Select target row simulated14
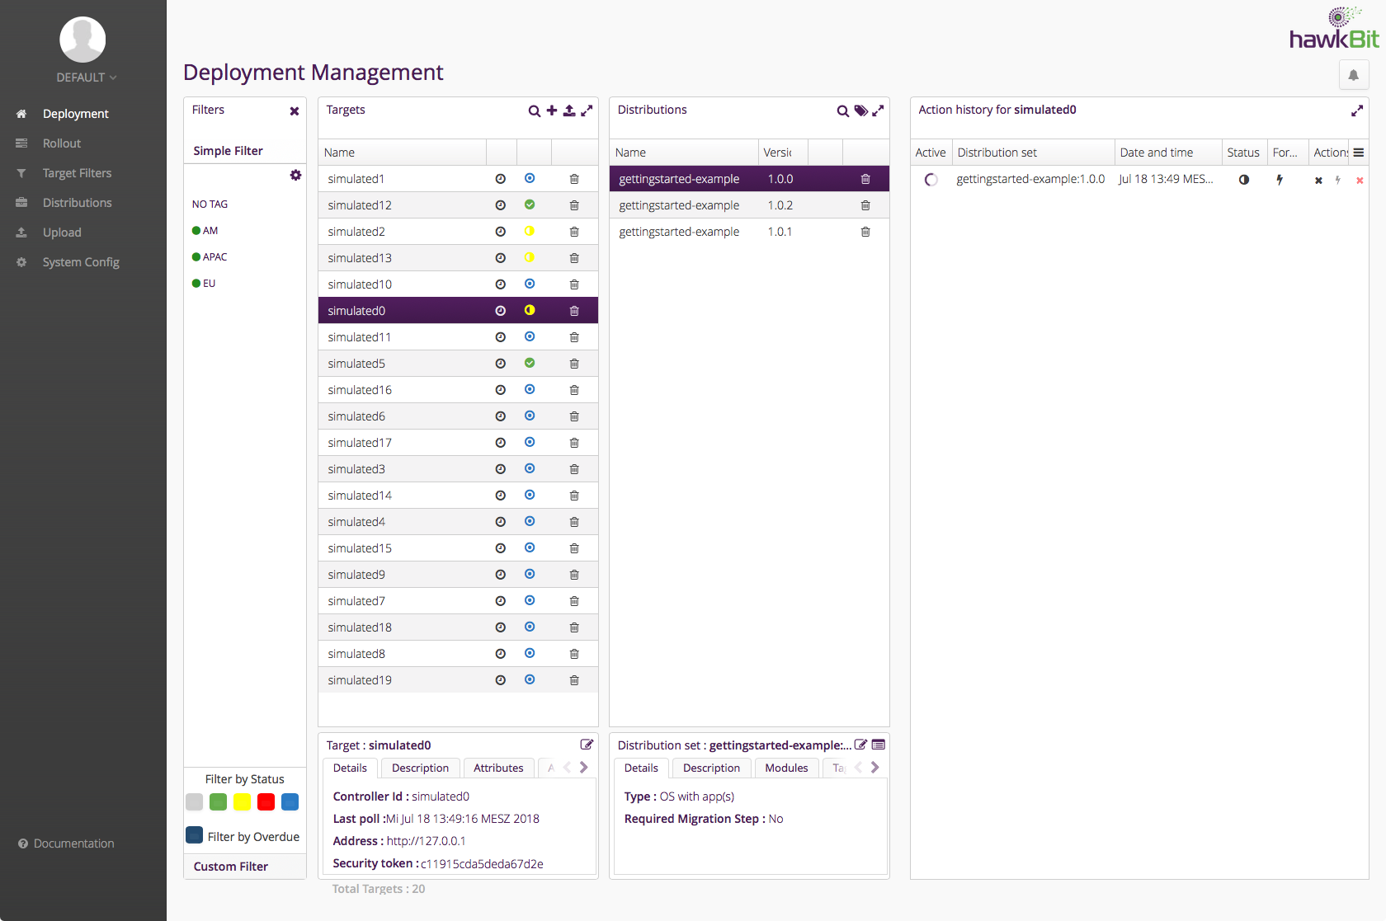The height and width of the screenshot is (921, 1386). [x=458, y=496]
